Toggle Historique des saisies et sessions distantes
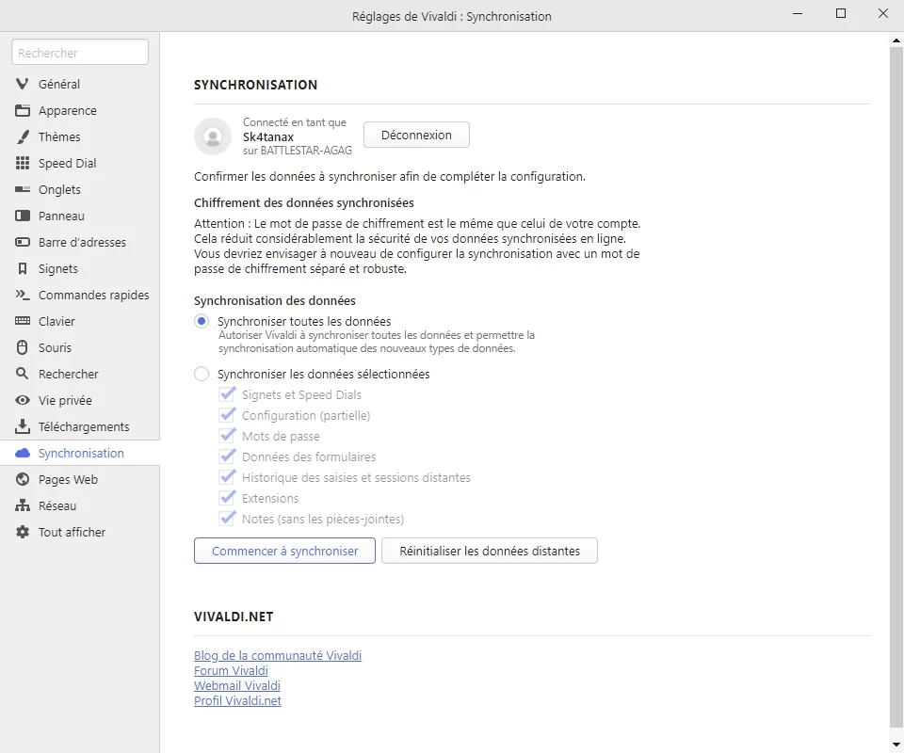The width and height of the screenshot is (904, 753). pyautogui.click(x=227, y=477)
